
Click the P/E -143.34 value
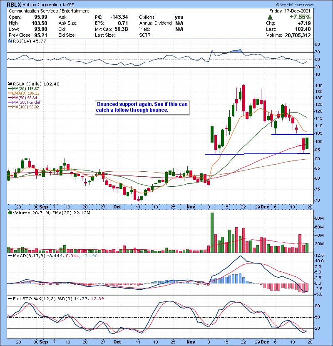point(119,17)
